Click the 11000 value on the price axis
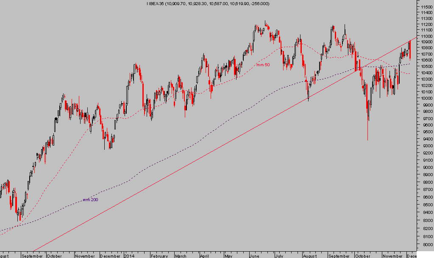 (x=426, y=37)
